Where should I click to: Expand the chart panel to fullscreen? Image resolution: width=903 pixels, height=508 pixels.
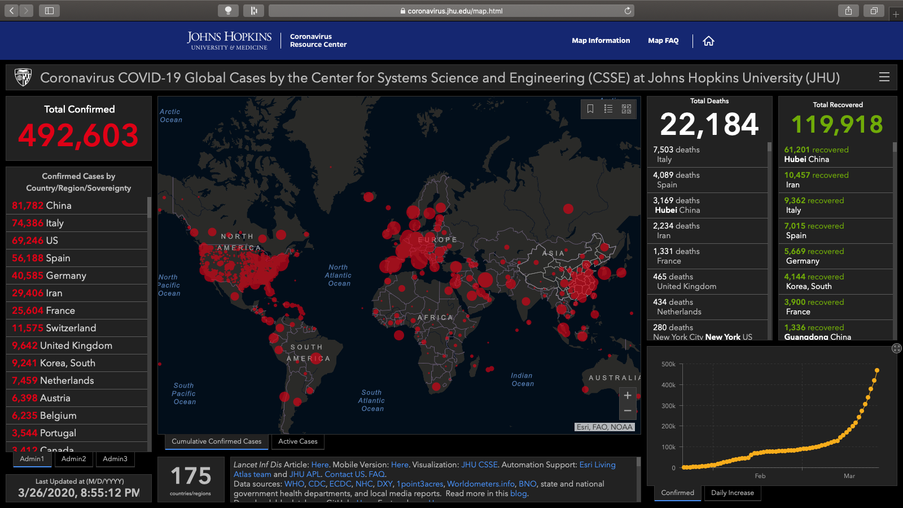point(896,348)
